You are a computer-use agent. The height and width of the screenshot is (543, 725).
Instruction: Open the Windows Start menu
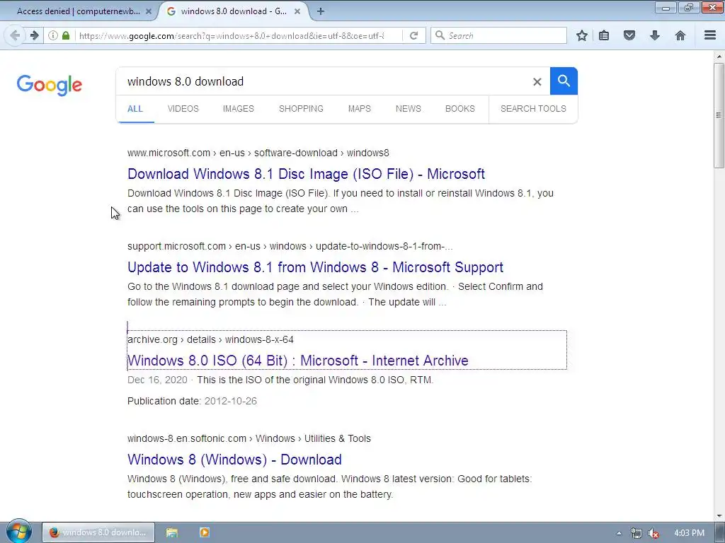coord(18,532)
